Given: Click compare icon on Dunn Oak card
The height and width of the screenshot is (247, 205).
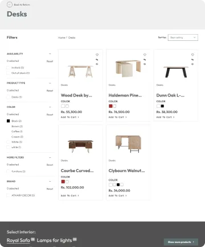Looking at the screenshot, I should tap(192, 60).
